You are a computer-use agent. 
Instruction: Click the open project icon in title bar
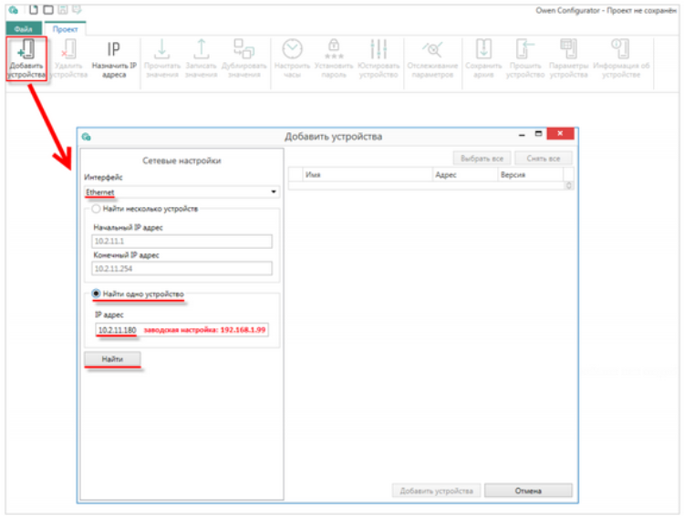[48, 9]
